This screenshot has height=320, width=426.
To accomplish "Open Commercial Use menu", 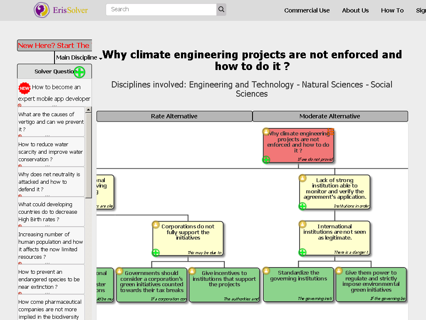I will pos(307,10).
